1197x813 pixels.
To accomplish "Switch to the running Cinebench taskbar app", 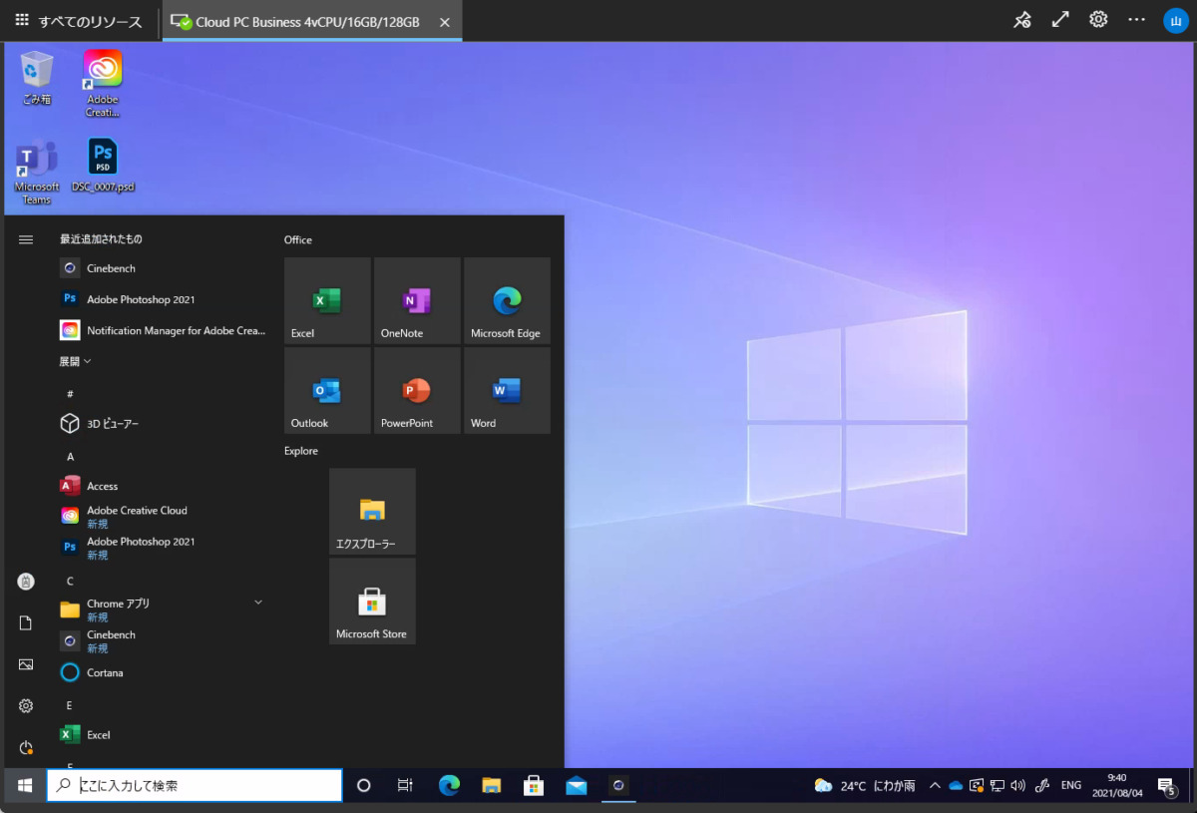I will pos(618,785).
